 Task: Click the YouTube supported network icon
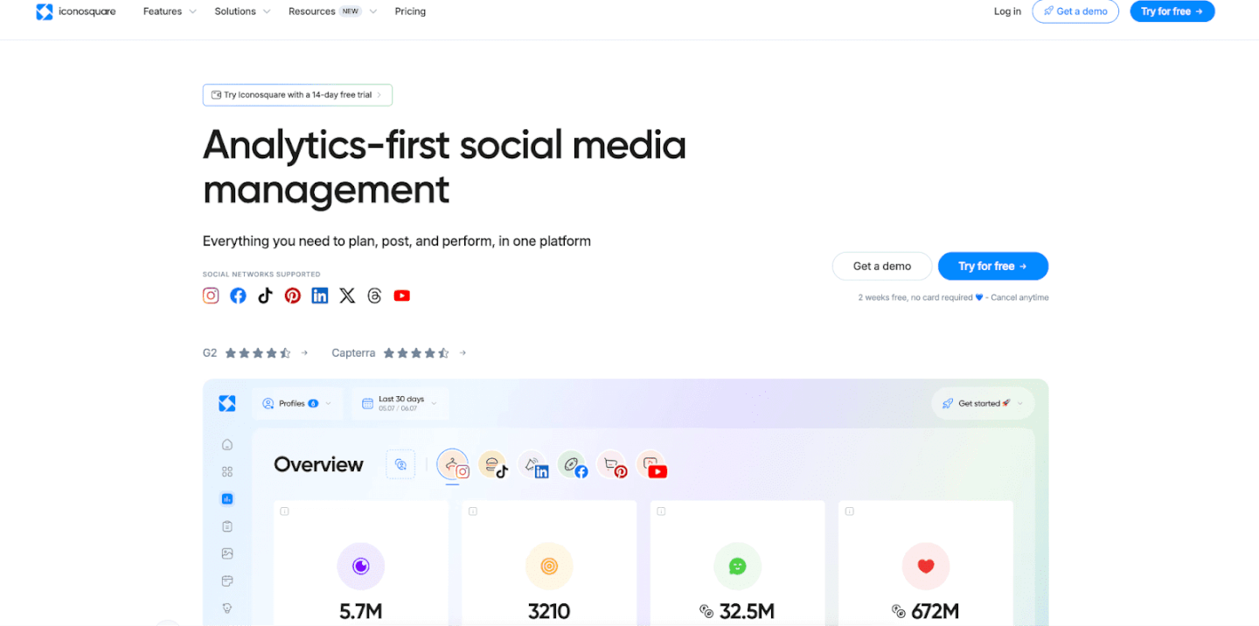click(x=401, y=296)
